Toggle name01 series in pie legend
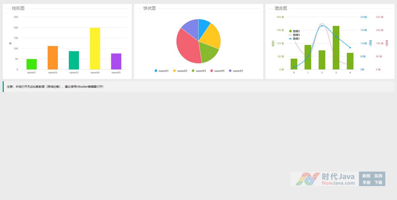The width and height of the screenshot is (397, 200). (x=162, y=71)
